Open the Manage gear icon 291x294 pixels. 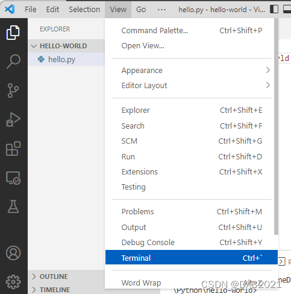13,282
